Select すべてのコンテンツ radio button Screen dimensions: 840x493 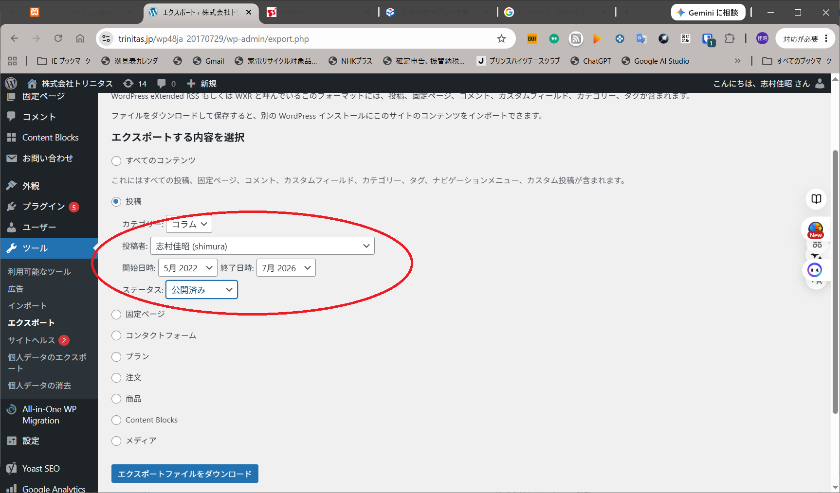(x=116, y=161)
